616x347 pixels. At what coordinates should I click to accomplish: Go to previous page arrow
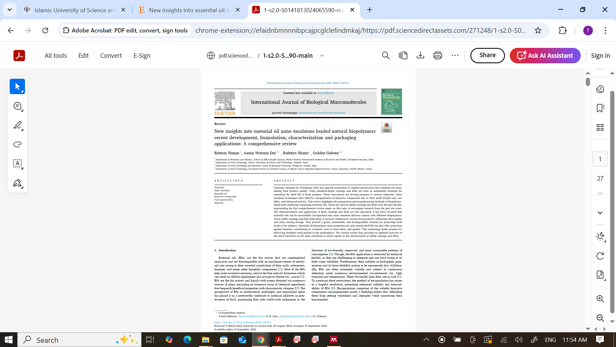[600, 194]
